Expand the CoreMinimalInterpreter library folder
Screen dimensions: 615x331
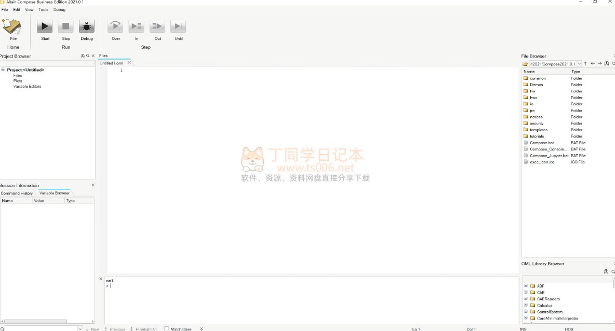pos(526,318)
